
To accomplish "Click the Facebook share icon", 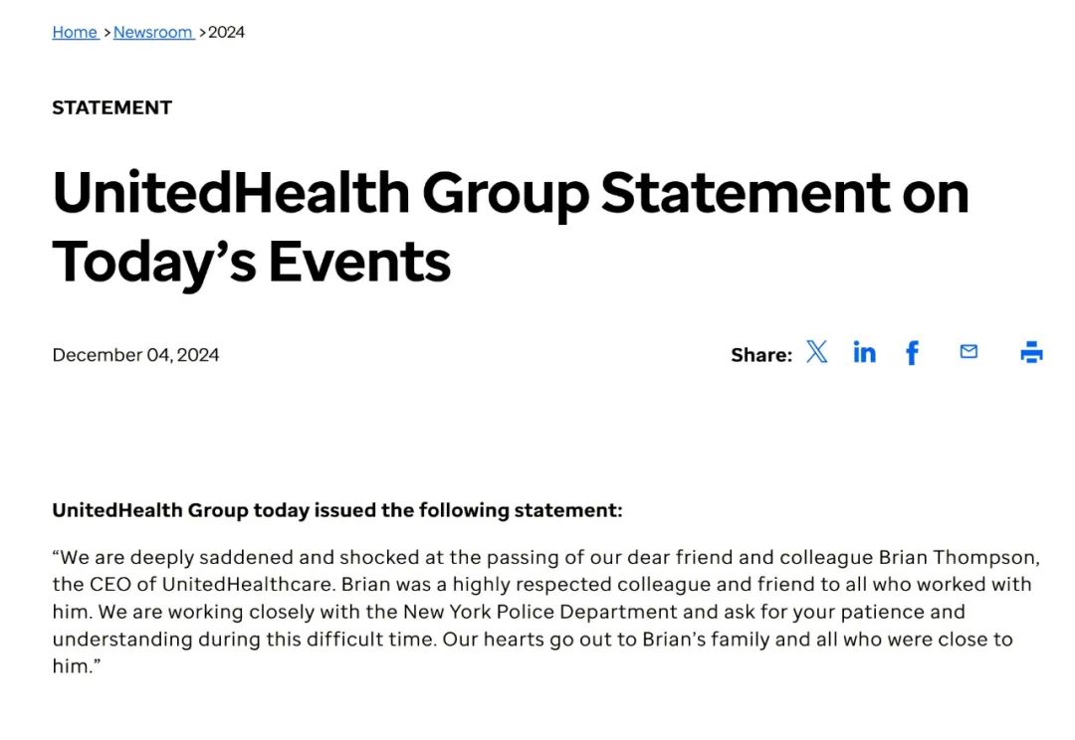I will 912,352.
